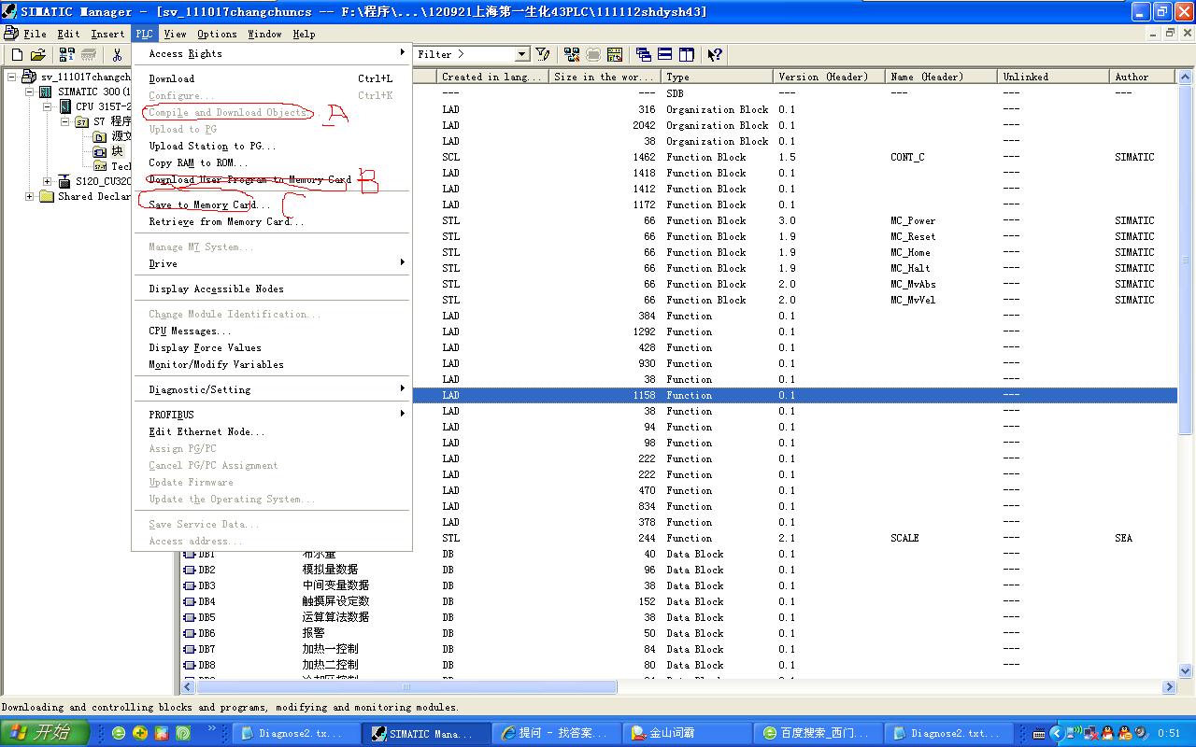Click the S120_CU320 drive icon

64,181
